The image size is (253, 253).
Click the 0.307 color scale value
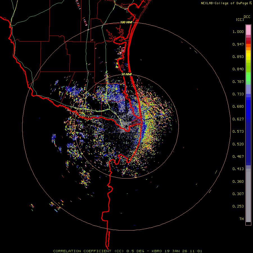(x=238, y=194)
